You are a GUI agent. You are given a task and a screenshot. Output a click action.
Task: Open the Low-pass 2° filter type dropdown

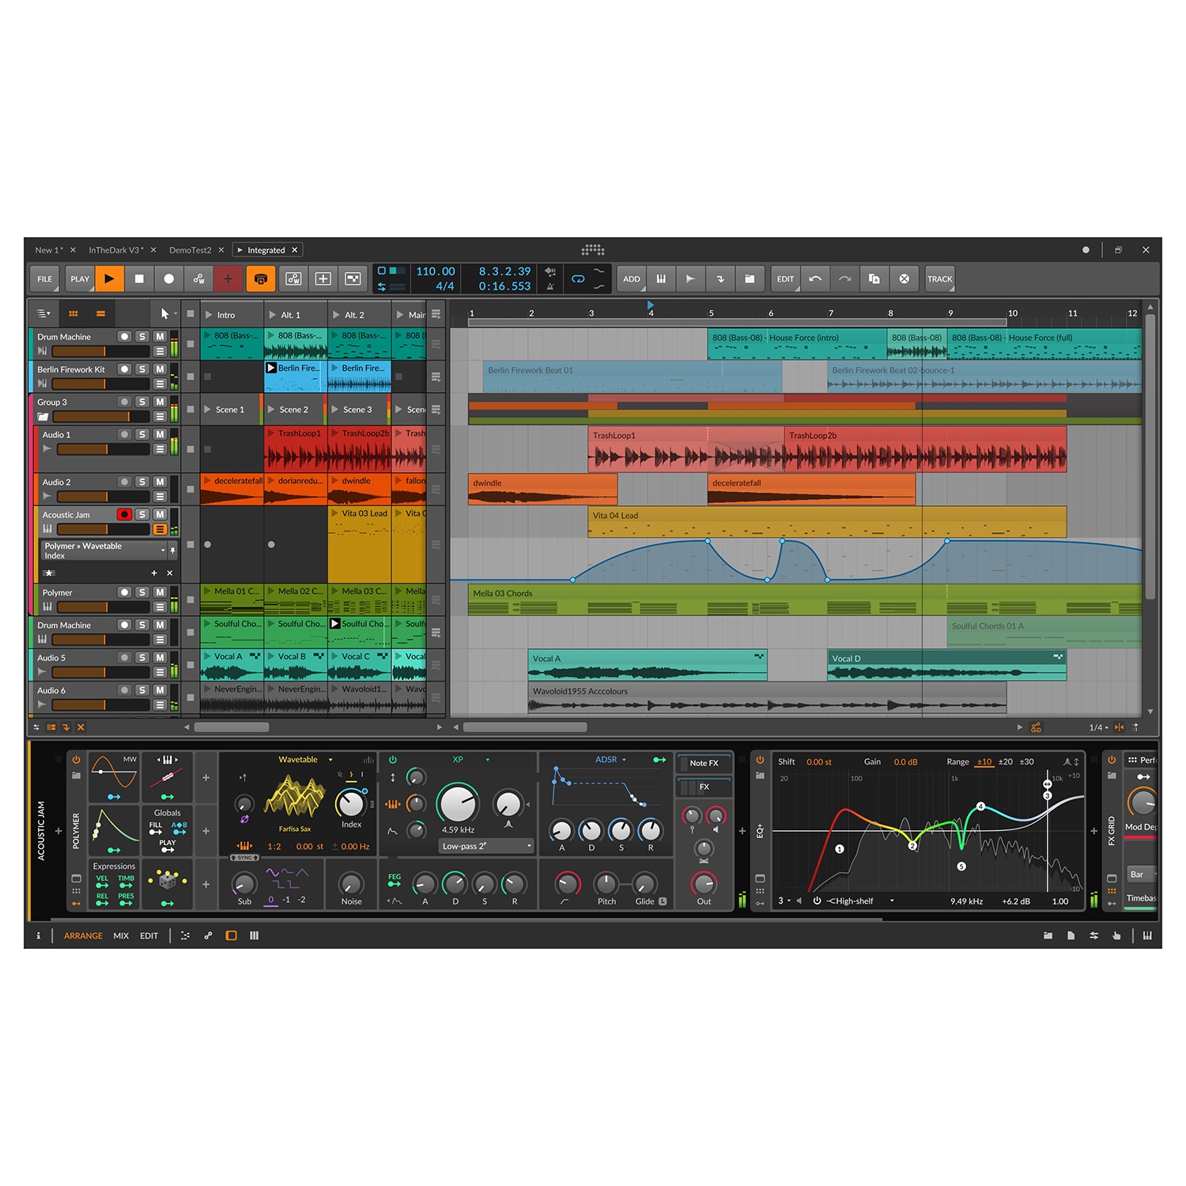[x=486, y=846]
